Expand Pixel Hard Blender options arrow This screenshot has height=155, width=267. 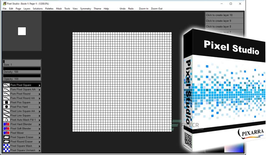tap(40, 124)
